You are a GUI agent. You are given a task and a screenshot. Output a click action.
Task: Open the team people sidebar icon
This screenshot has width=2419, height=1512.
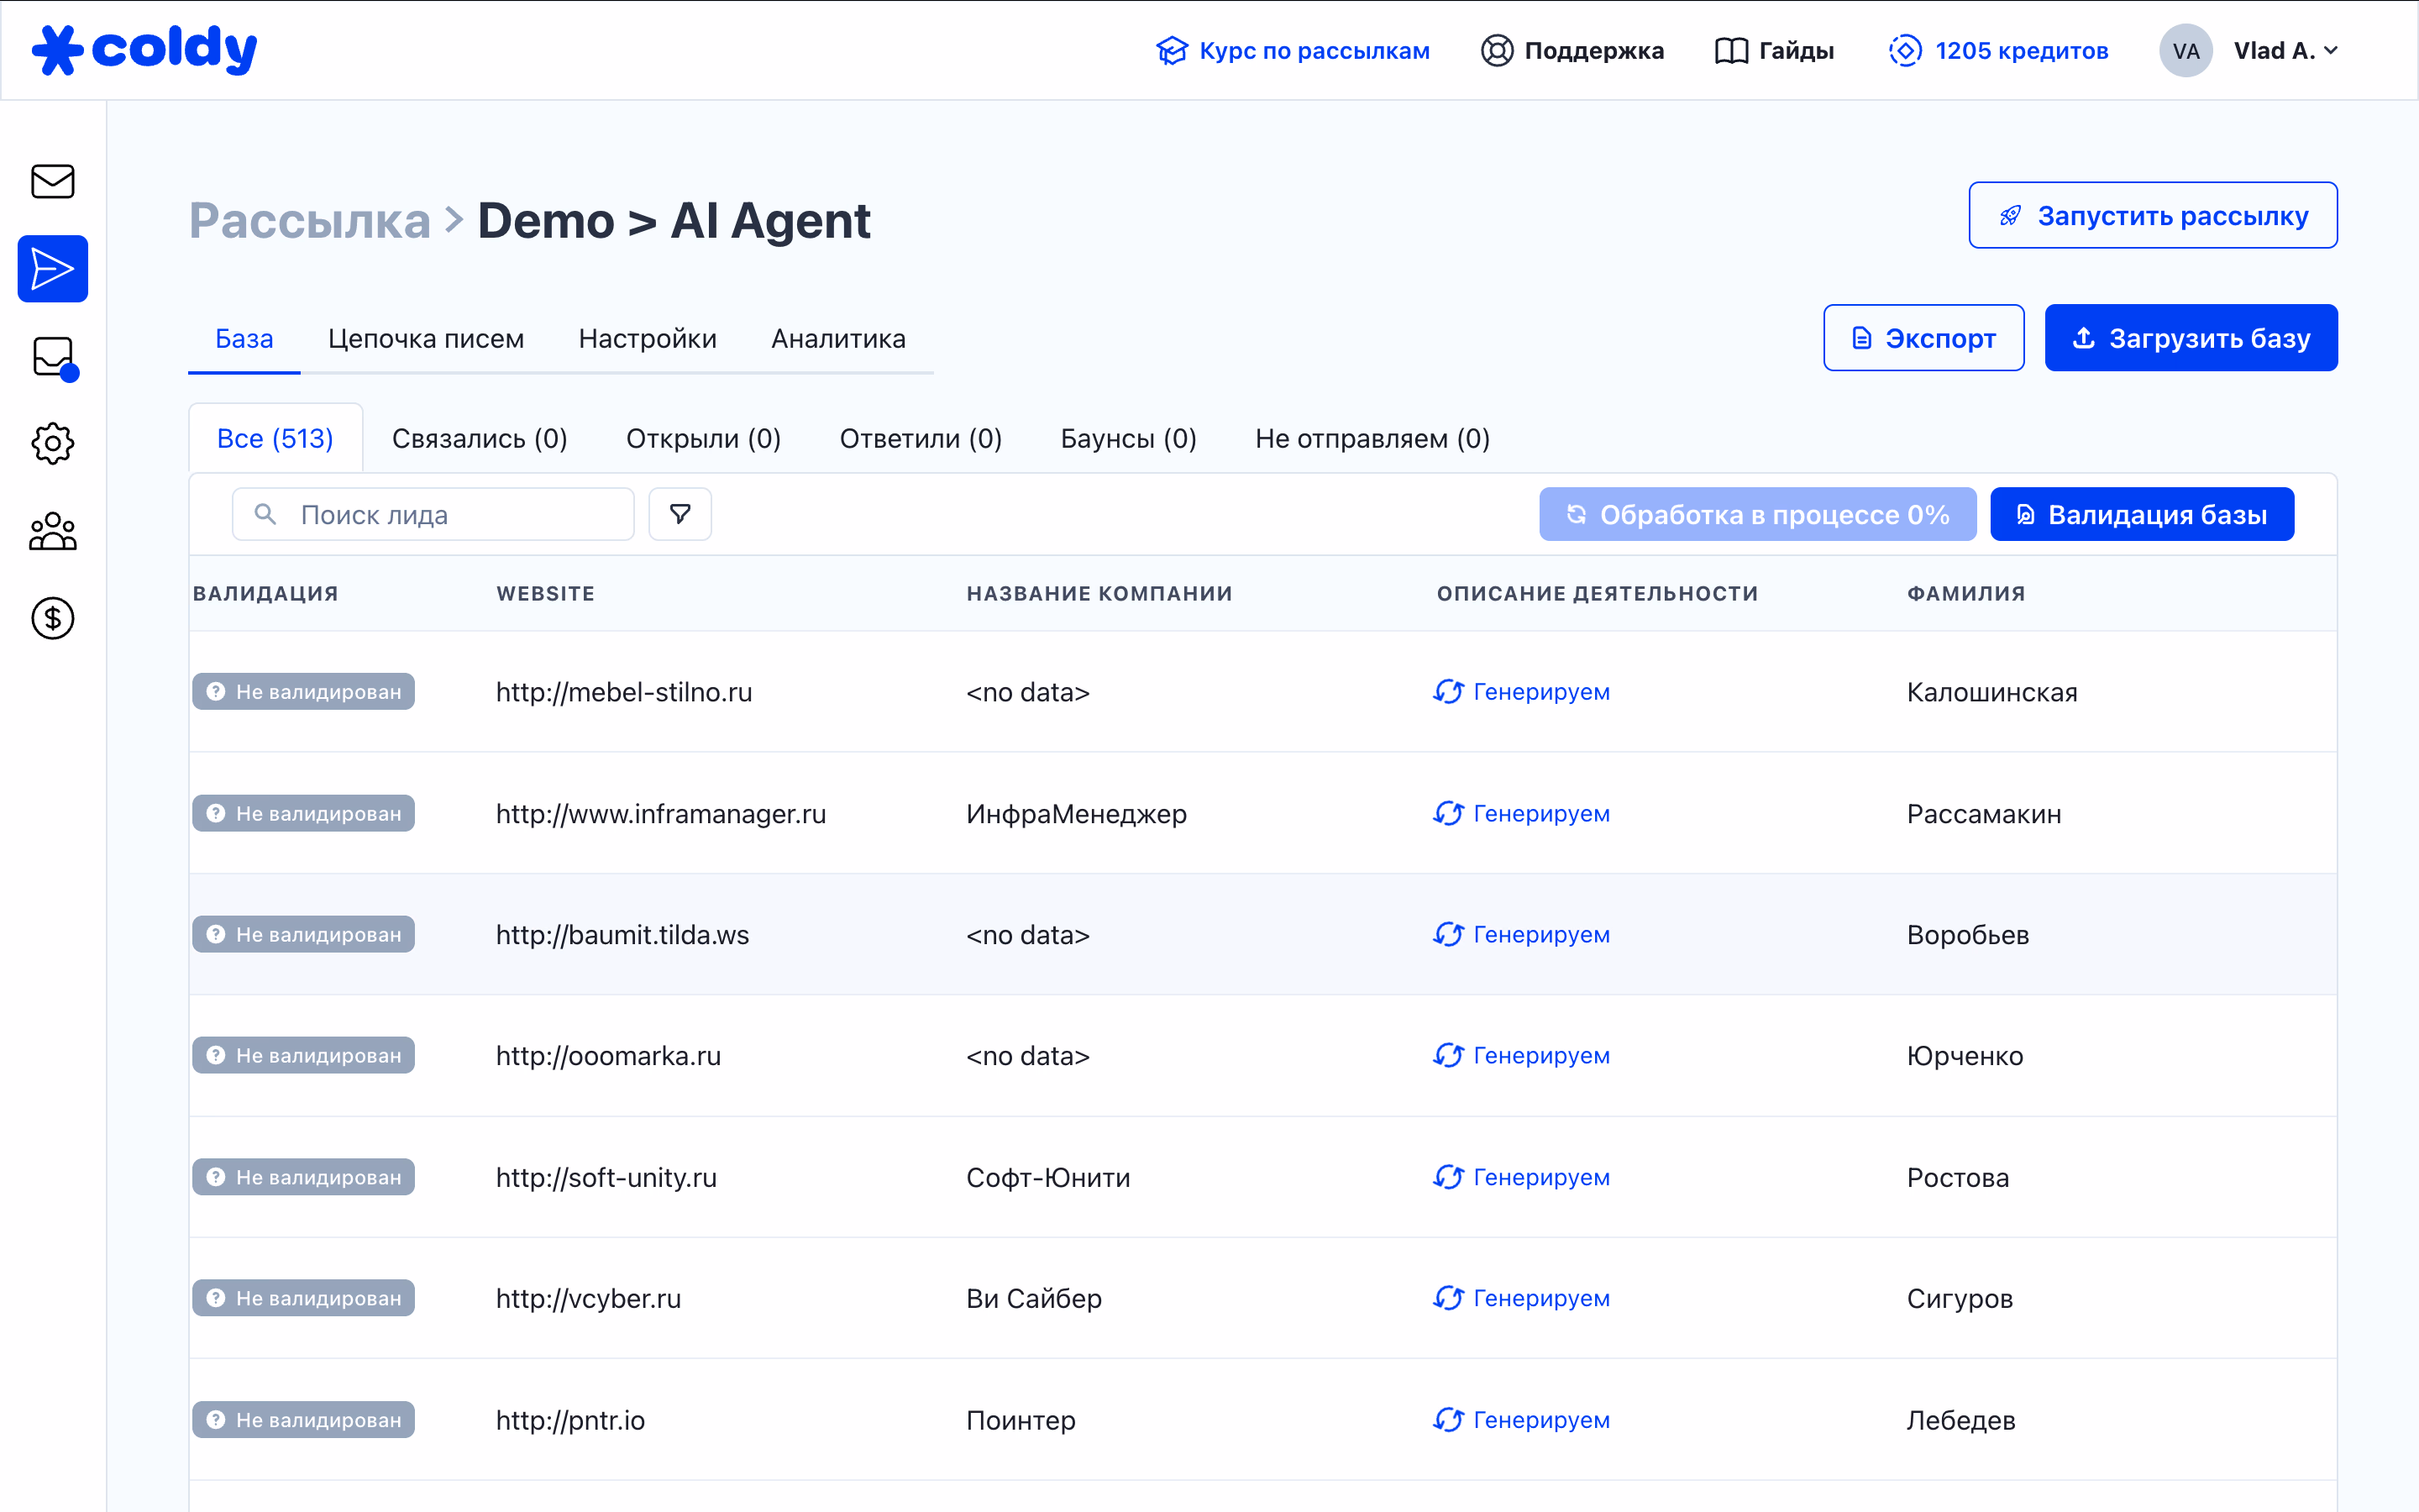coord(52,531)
